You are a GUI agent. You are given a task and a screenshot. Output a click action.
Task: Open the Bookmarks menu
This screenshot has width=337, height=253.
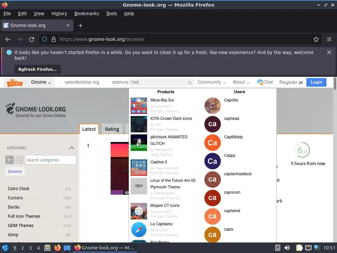point(87,14)
